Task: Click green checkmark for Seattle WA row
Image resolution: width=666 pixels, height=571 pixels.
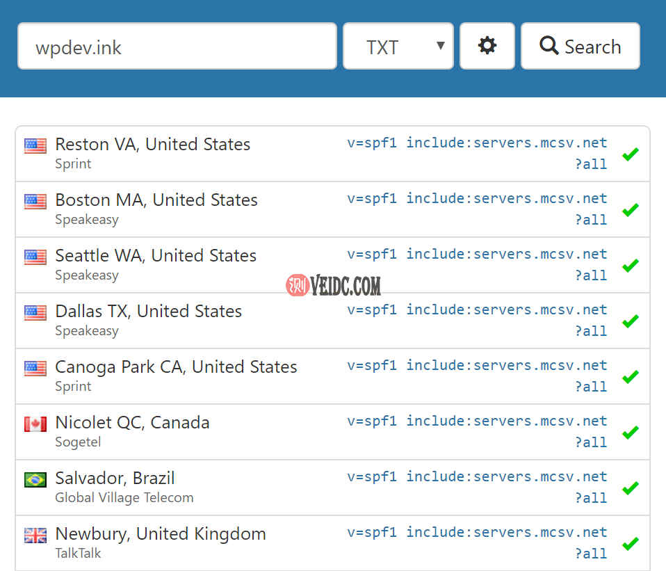Action: (631, 266)
